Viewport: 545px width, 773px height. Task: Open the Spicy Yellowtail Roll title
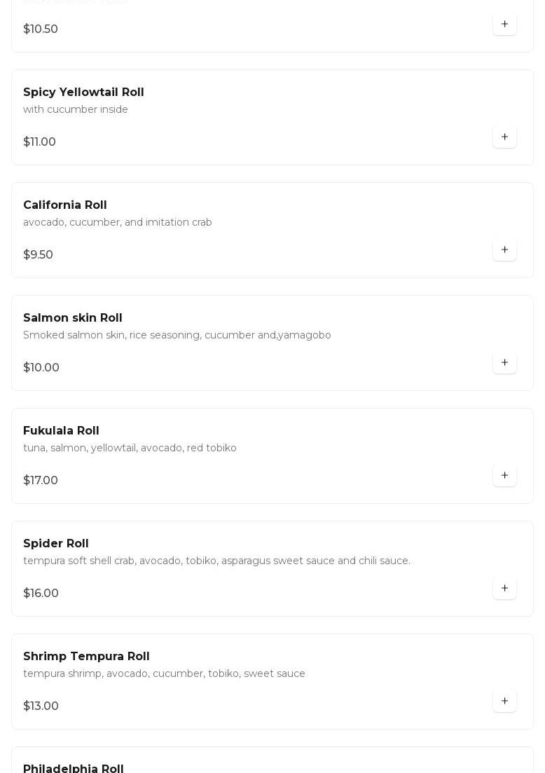pos(83,93)
